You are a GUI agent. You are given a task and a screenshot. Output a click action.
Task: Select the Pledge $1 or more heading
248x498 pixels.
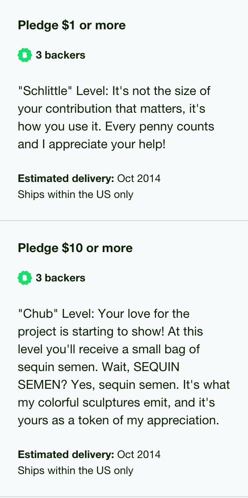click(x=72, y=25)
